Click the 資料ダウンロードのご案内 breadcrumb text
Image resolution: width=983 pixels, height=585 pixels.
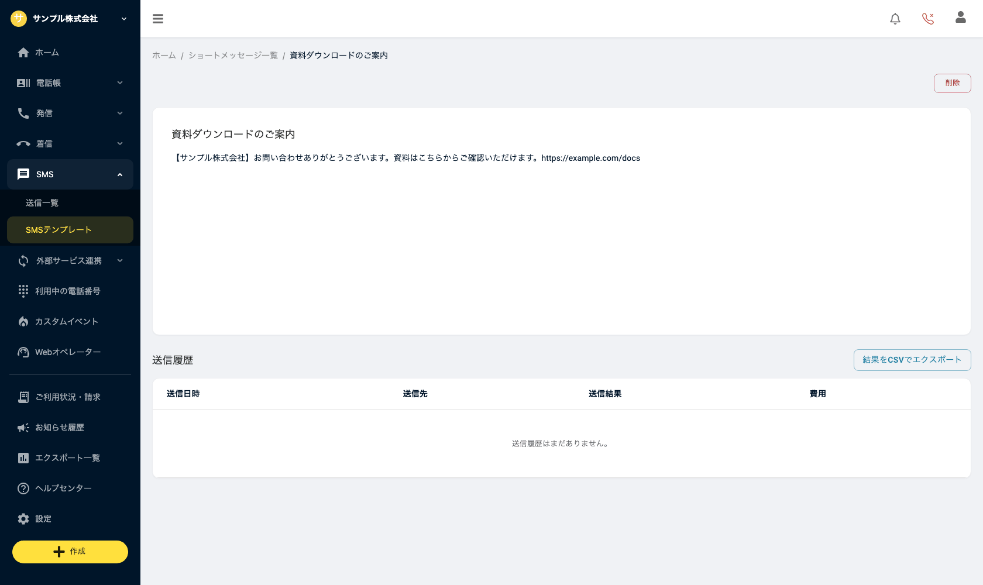pyautogui.click(x=339, y=56)
